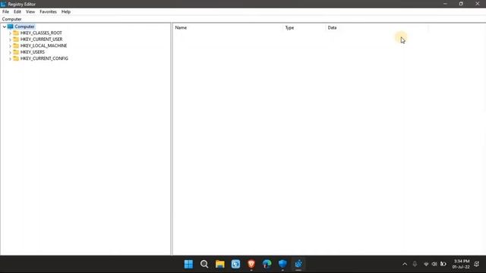Select HKEY_LOCAL_MACHINE label in tree
486x273 pixels.
[x=44, y=45]
